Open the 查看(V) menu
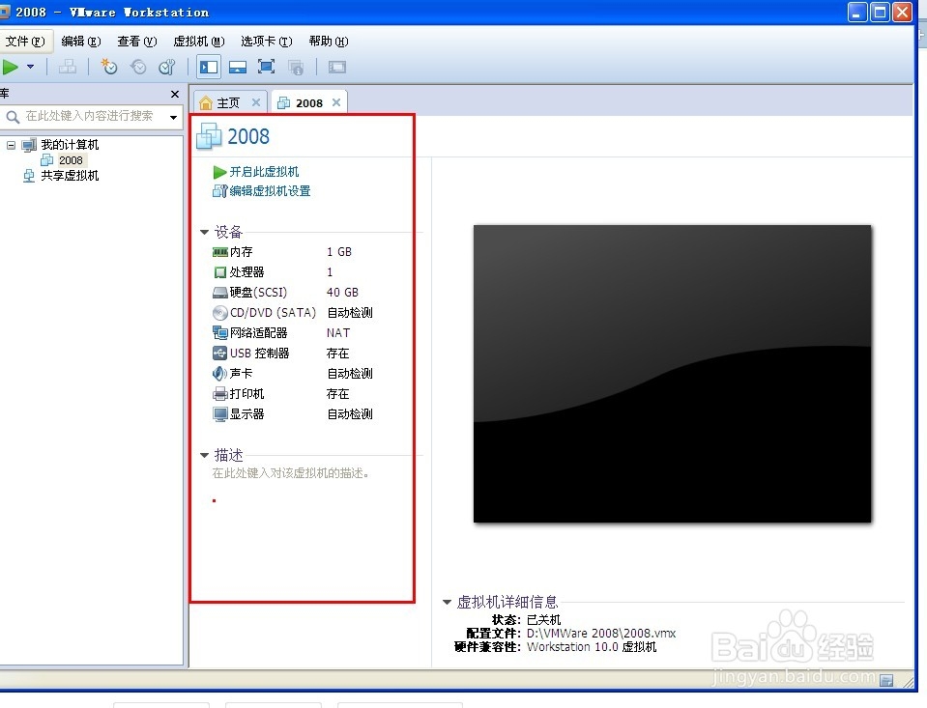The width and height of the screenshot is (927, 708). (x=137, y=42)
